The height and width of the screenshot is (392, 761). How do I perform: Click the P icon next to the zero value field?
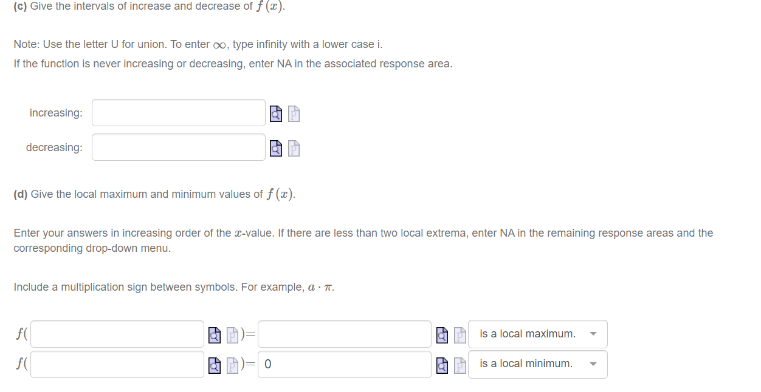[460, 363]
